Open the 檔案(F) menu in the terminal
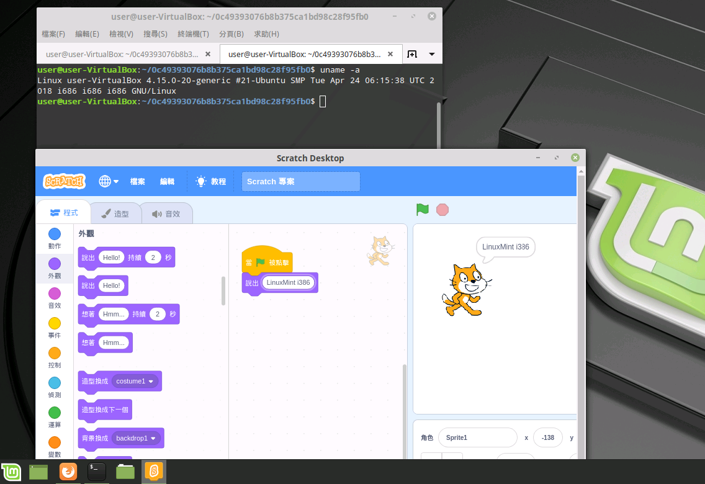Viewport: 705px width, 484px height. pos(53,34)
